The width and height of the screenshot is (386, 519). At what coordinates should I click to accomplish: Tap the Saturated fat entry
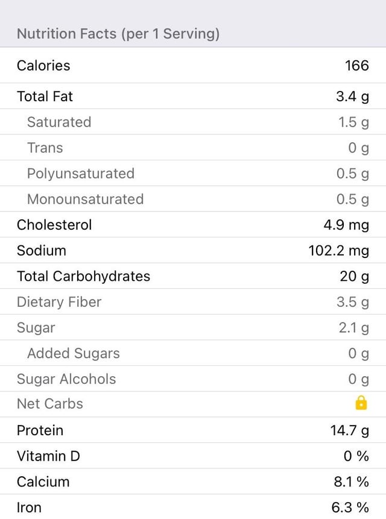tap(193, 122)
